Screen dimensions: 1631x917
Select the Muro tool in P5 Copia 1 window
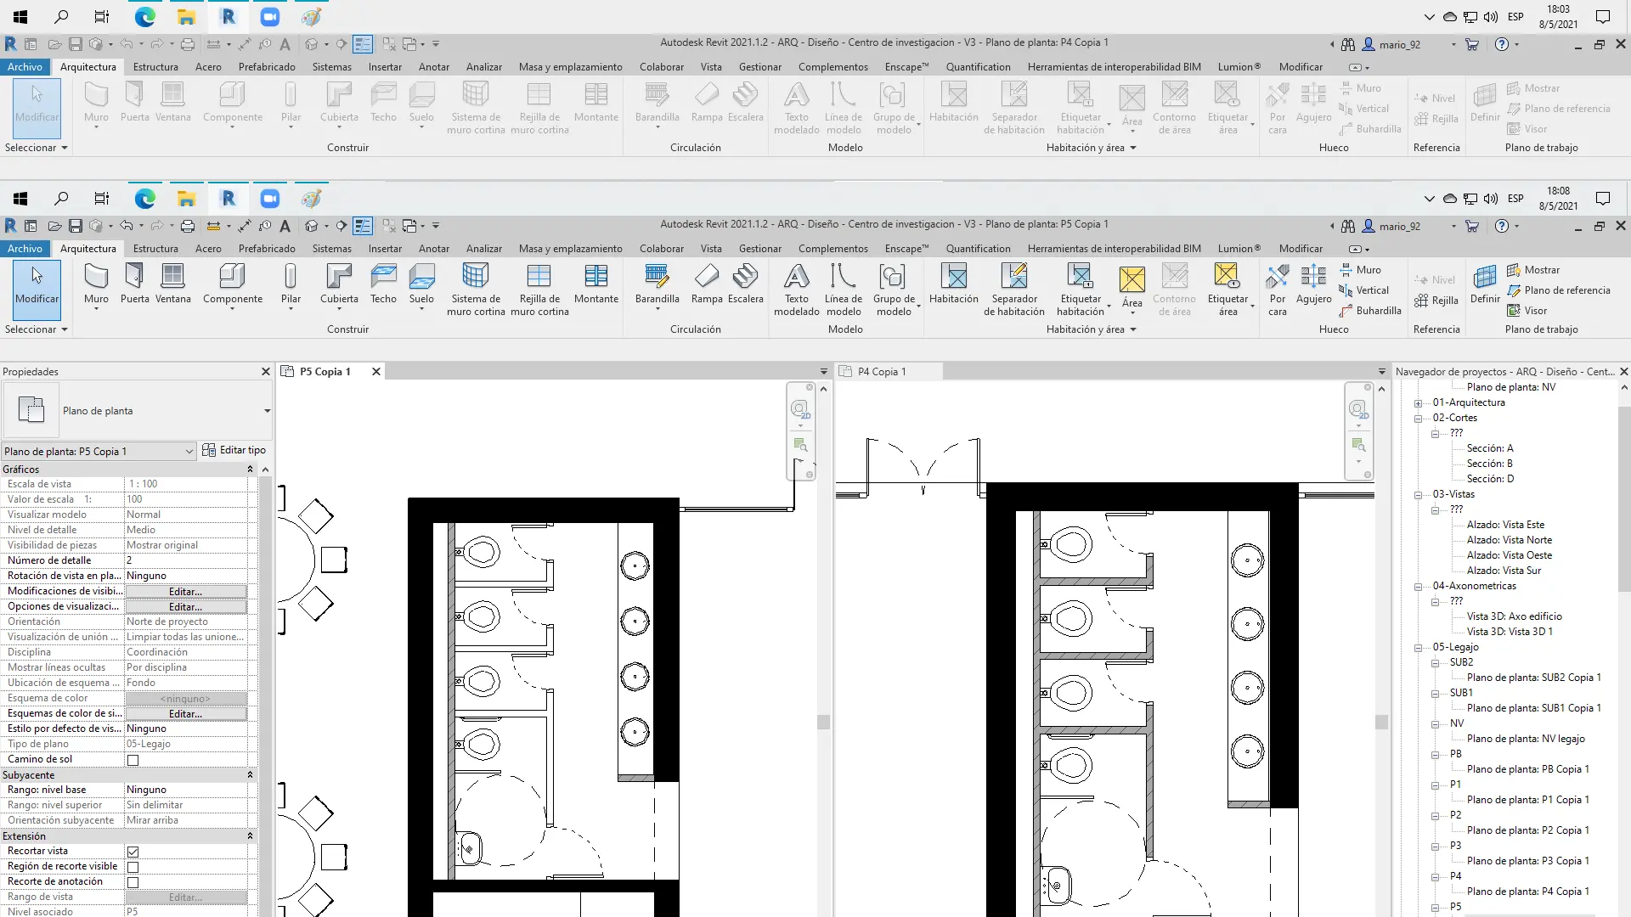(96, 284)
